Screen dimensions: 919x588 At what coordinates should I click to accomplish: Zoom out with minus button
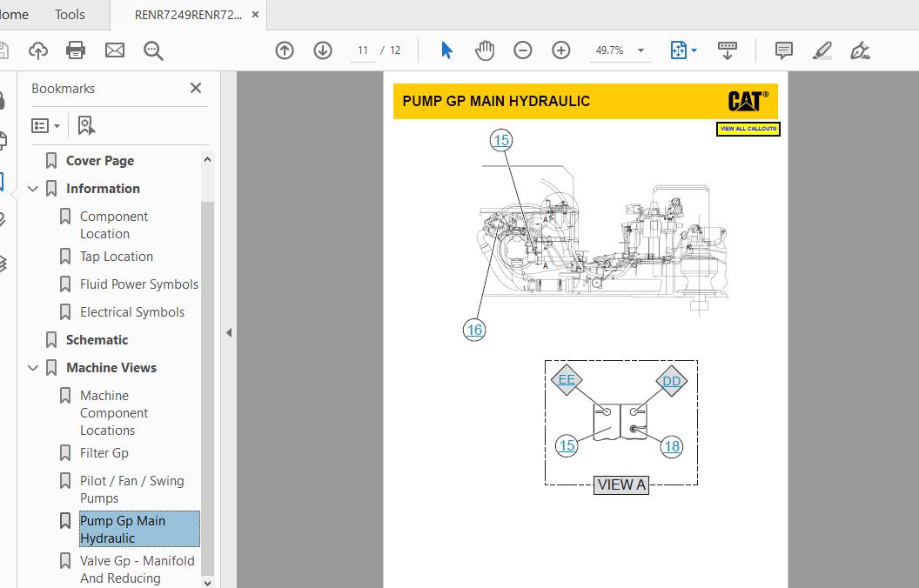click(523, 50)
